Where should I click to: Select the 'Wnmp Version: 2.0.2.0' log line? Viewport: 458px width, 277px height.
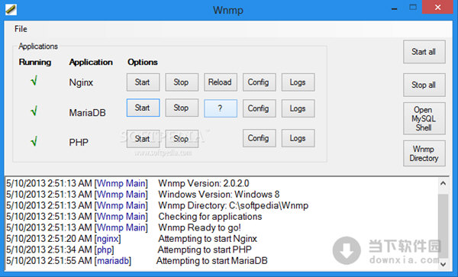pos(204,183)
